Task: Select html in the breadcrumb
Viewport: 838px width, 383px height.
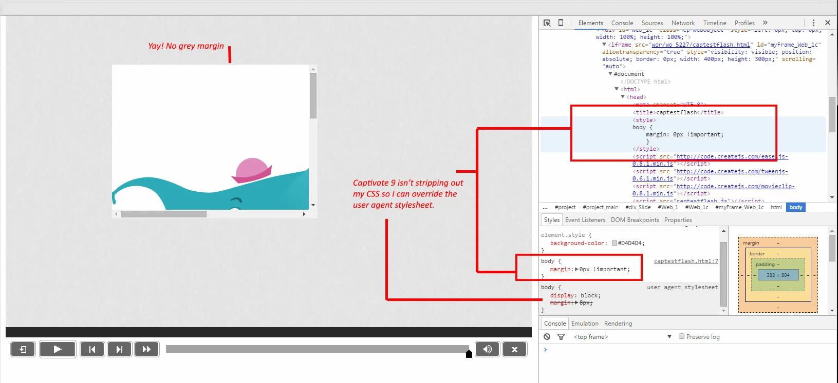Action: (776, 207)
